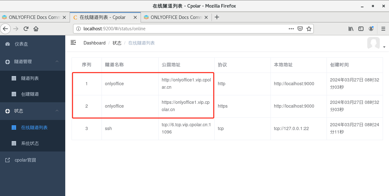Click the Firefox back button
389x196 pixels.
pyautogui.click(x=5, y=29)
